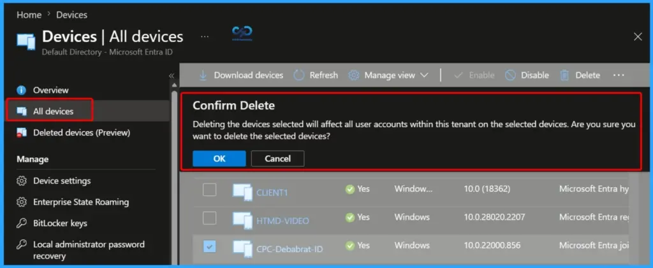653x268 pixels.
Task: Click the Enabled green check for CPC-Debabrat-ID
Action: 350,245
